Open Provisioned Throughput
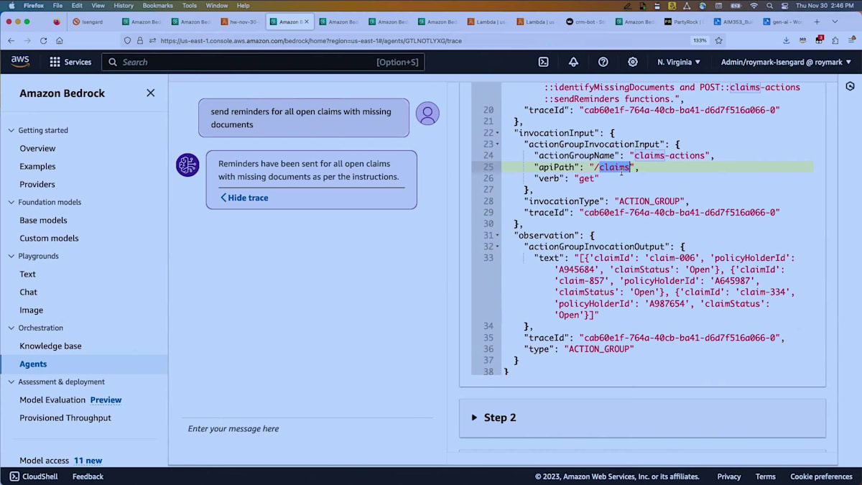Screen dimensions: 862x485 pyautogui.click(x=65, y=417)
